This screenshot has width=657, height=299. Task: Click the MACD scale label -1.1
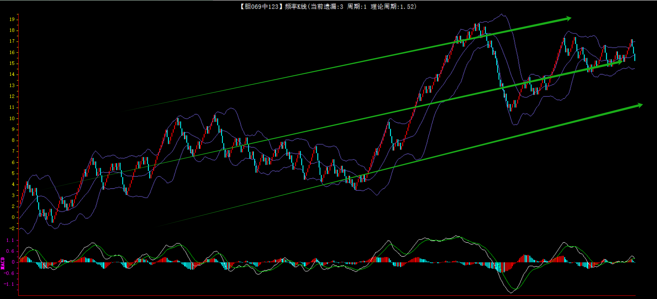click(x=9, y=284)
